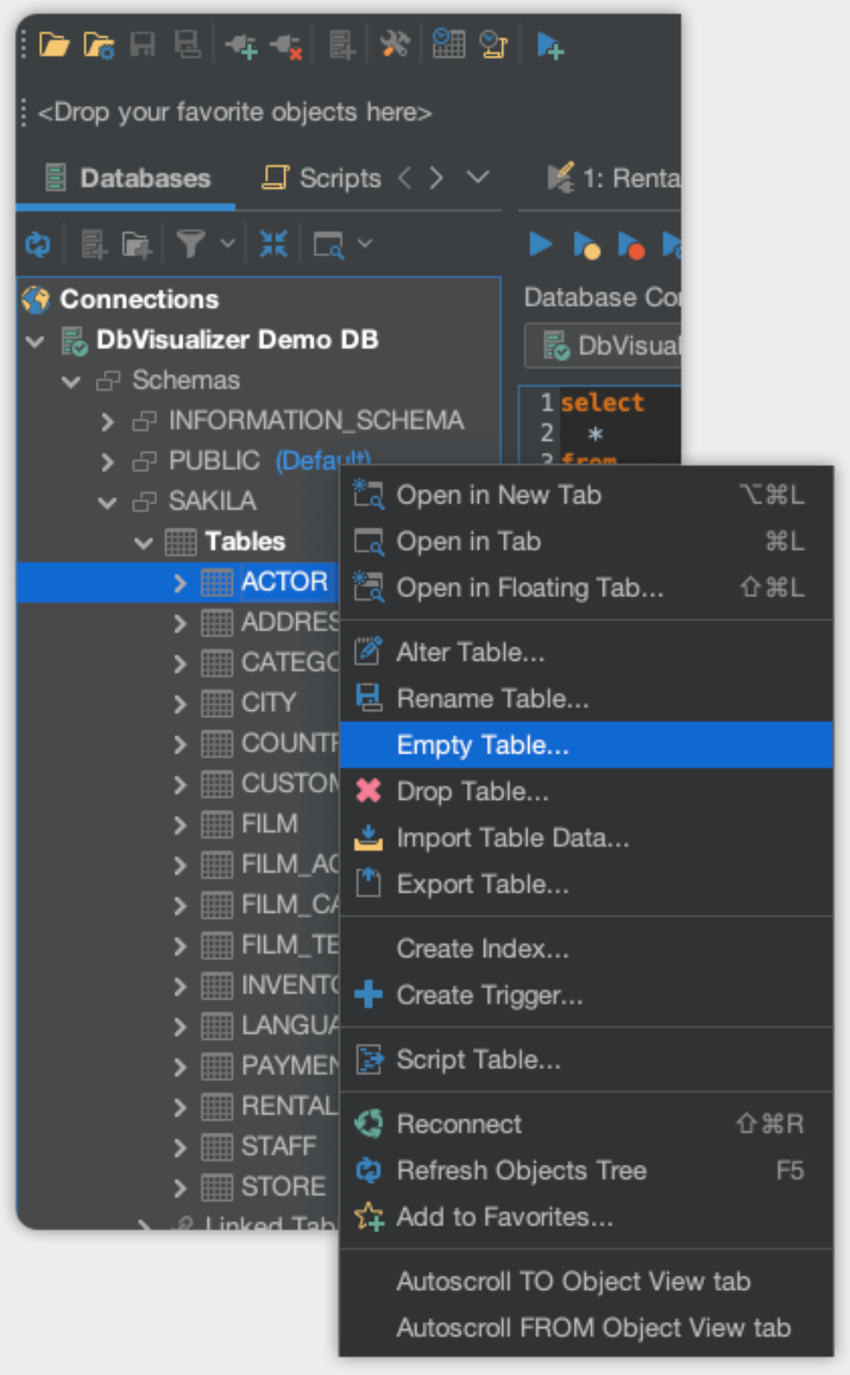Click the execute play icon with yellow dot
Screen dimensions: 850x1375
pos(586,246)
